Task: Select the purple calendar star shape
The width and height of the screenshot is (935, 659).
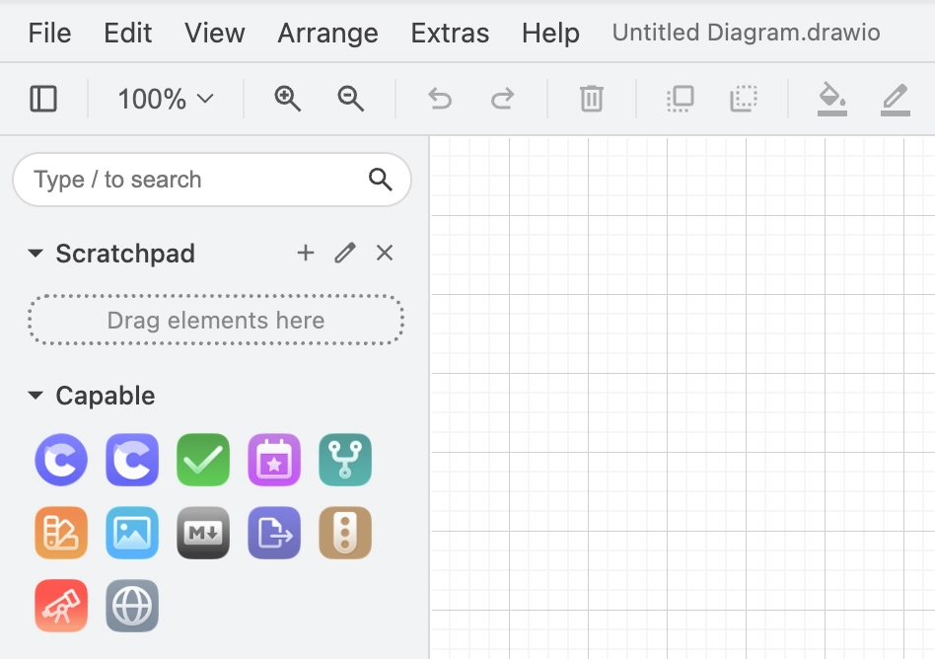Action: pyautogui.click(x=274, y=459)
